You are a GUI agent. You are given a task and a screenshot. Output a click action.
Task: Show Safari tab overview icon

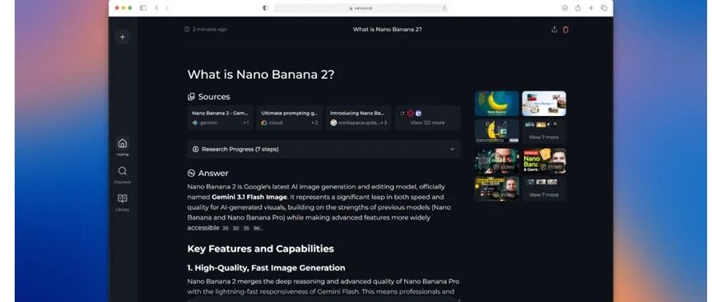[x=604, y=7]
